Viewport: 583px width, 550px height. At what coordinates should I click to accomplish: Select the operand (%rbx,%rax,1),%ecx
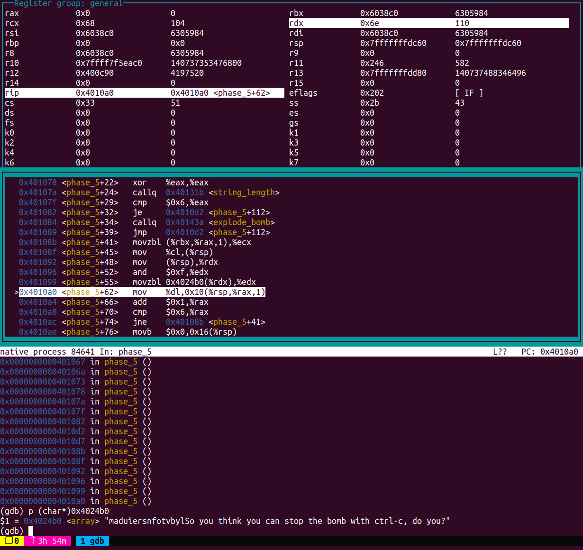(209, 242)
